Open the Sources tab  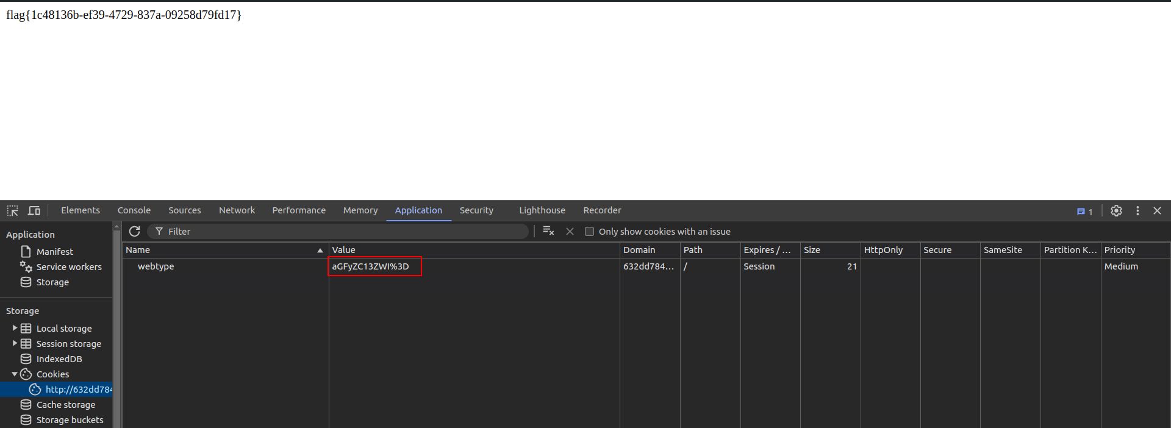pos(185,210)
